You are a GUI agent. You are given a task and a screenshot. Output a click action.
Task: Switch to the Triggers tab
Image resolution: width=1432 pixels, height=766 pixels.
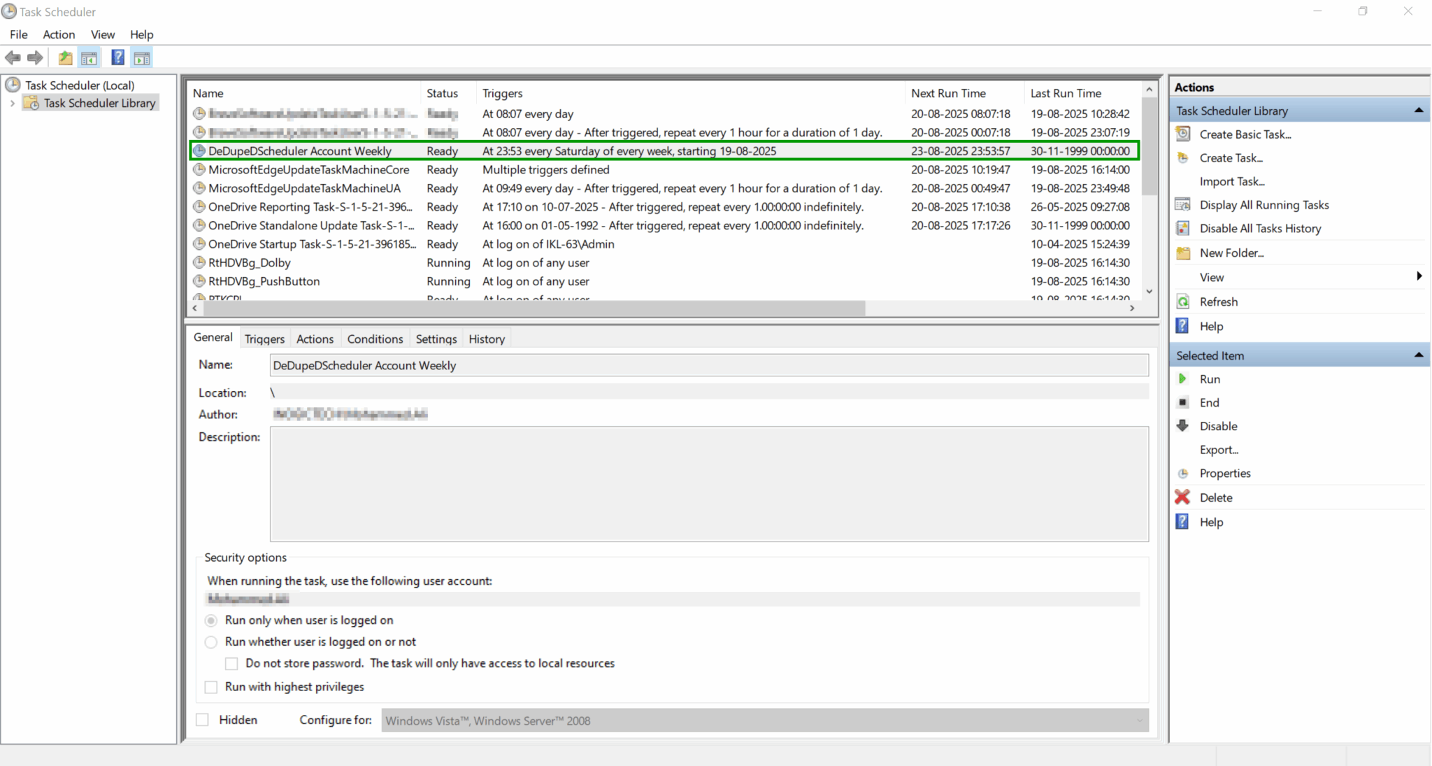pos(264,338)
